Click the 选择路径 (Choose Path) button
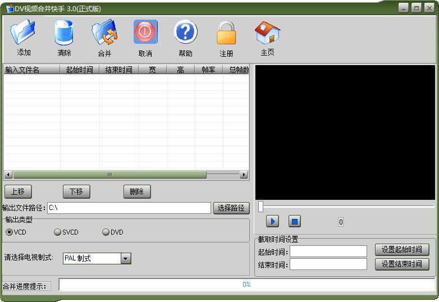The width and height of the screenshot is (439, 302). point(231,208)
